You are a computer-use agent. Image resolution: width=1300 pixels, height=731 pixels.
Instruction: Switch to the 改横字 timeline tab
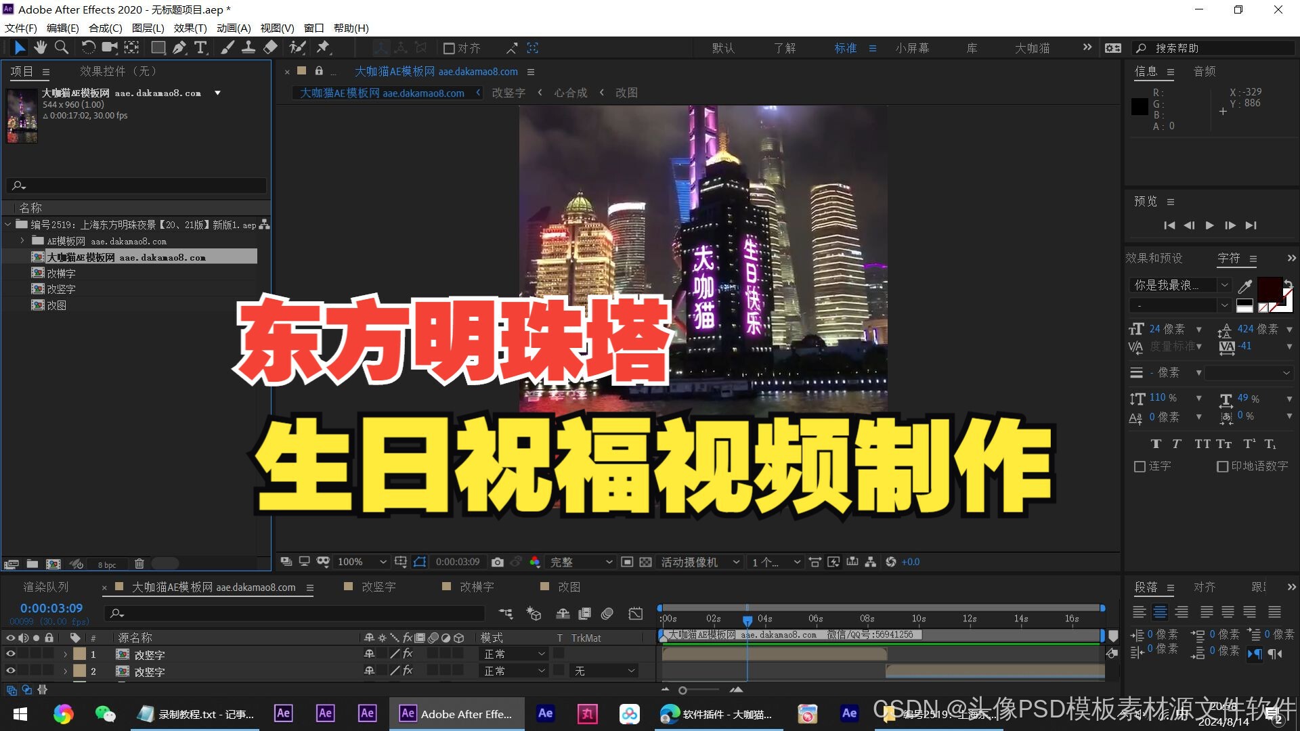coord(476,587)
